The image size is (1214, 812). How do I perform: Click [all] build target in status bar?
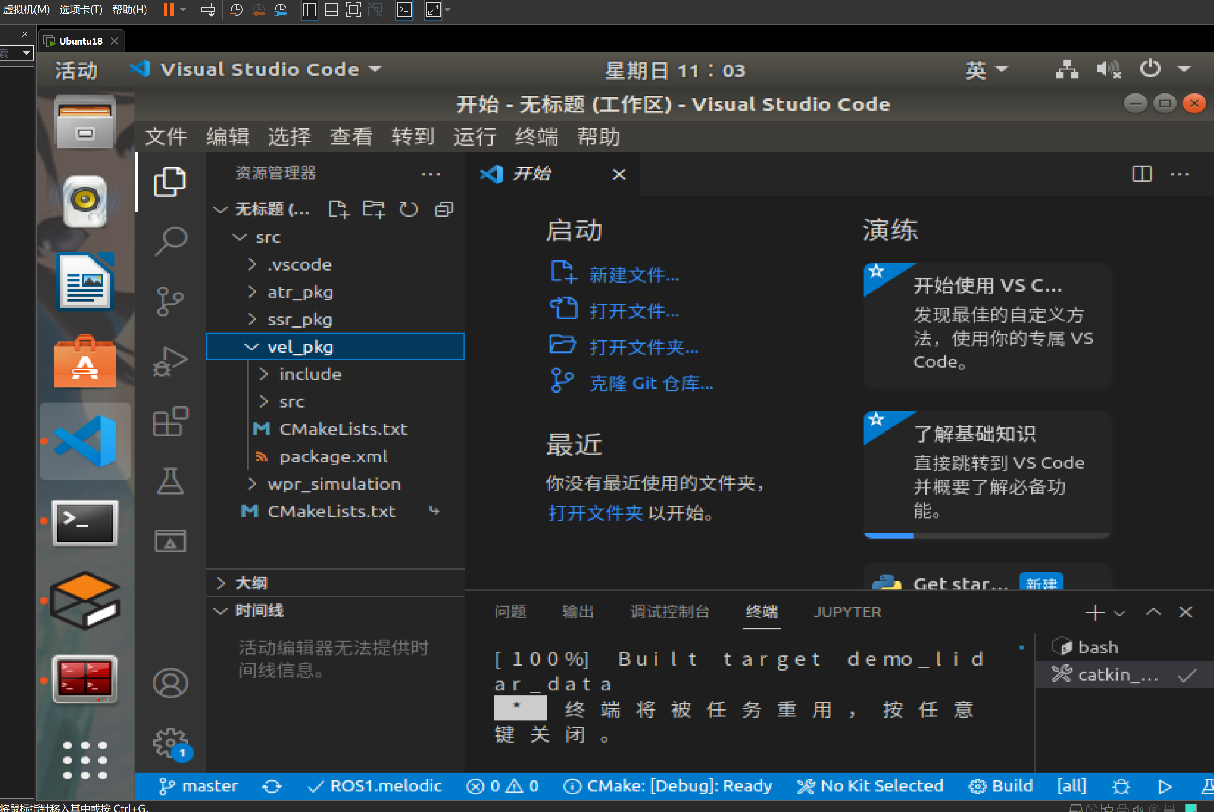click(x=1071, y=787)
